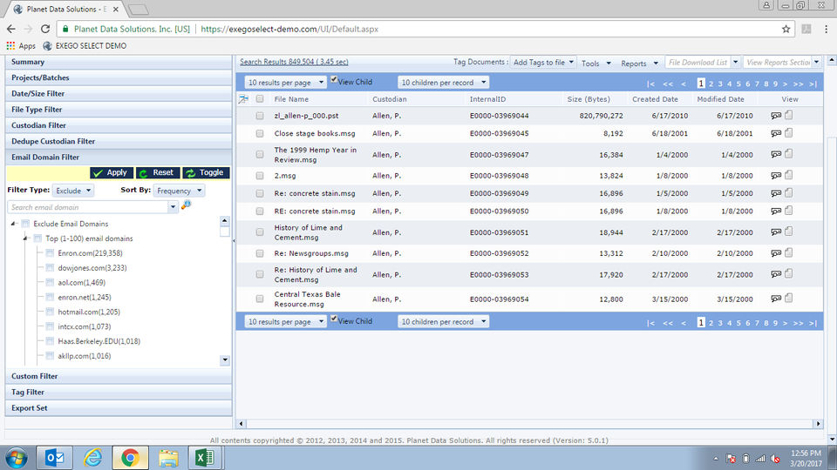
Task: Open comment icon for Close stage books.msg
Action: (x=776, y=133)
